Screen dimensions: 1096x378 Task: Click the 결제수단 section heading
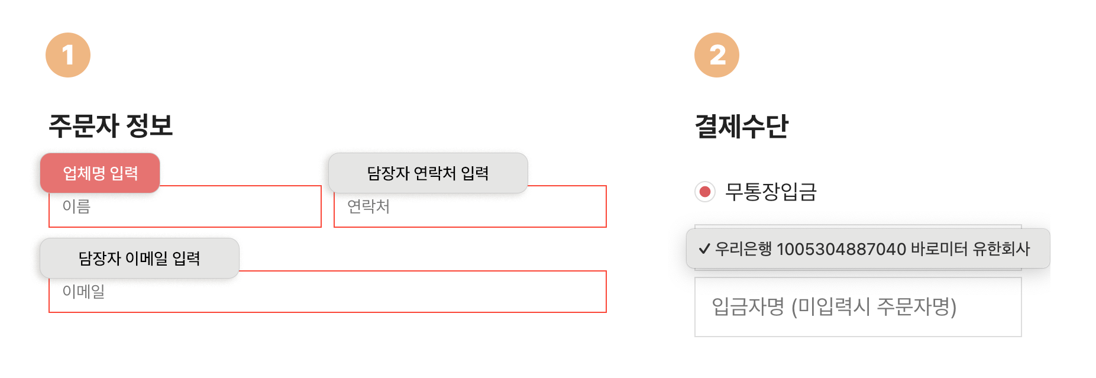(x=742, y=126)
